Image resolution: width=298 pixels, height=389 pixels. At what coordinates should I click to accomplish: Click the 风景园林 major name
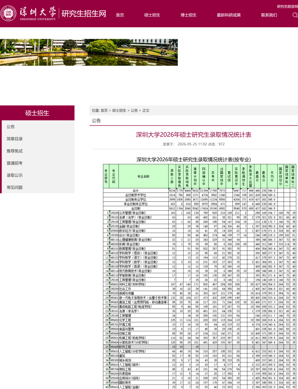click(125, 374)
